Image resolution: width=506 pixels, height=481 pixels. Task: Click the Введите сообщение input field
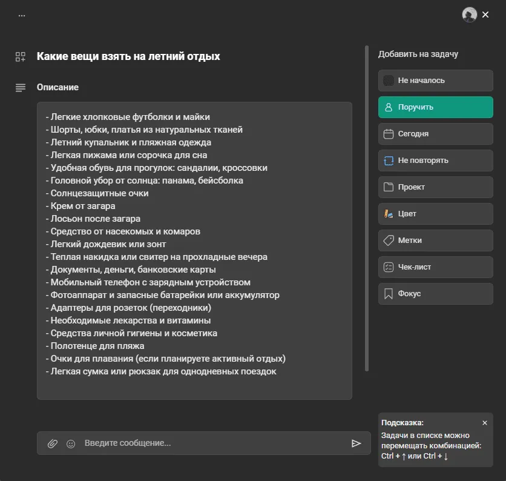[212, 443]
